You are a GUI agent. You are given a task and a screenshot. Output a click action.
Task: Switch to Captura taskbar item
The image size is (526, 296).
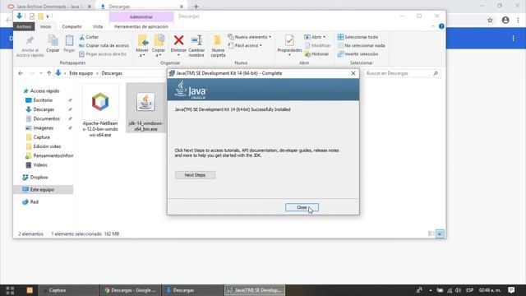tap(68, 290)
